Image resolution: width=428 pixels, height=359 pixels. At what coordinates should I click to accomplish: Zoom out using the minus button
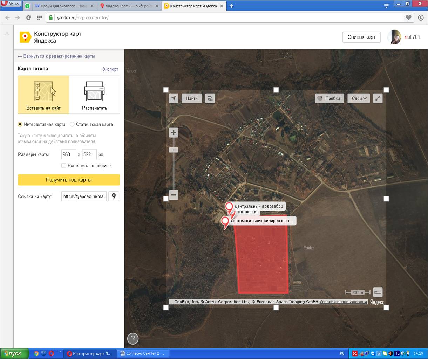(x=174, y=195)
